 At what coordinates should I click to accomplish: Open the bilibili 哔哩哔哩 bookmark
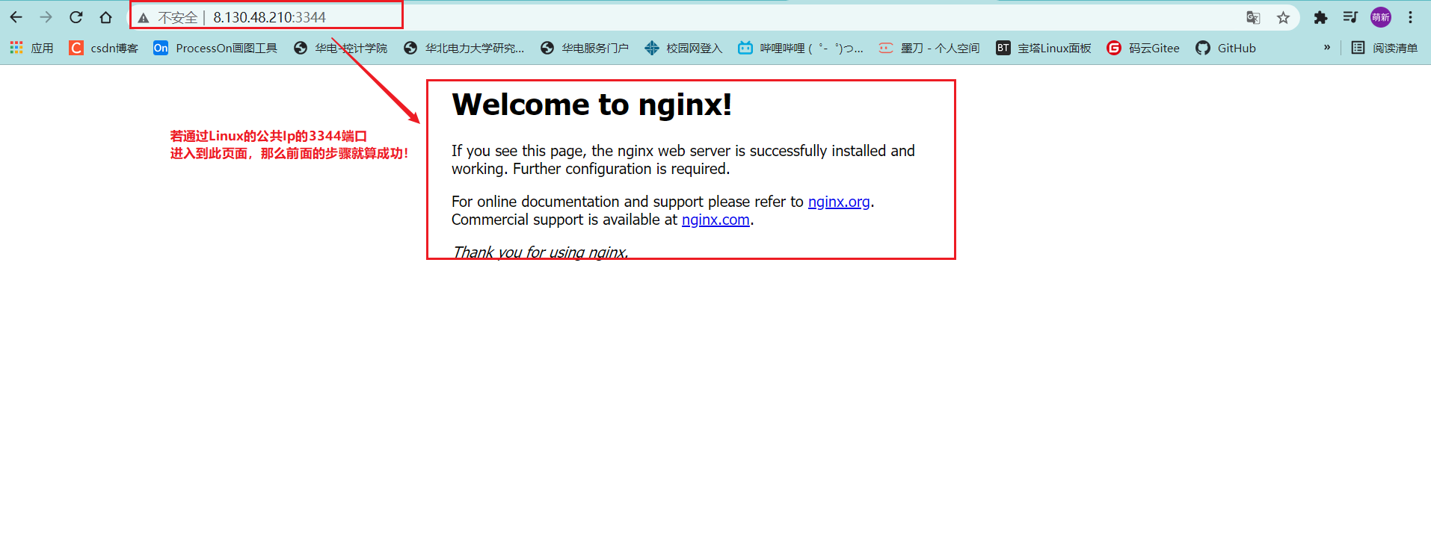point(801,48)
